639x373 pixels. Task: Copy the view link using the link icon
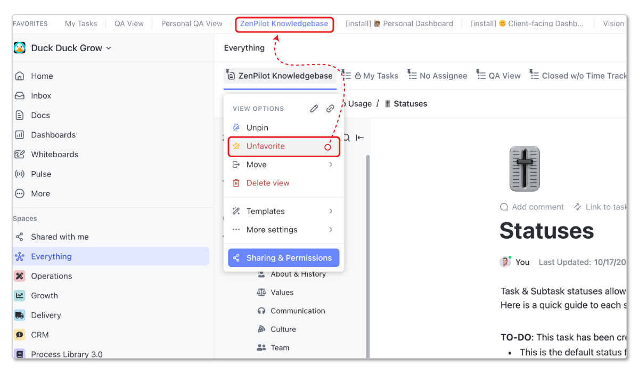(x=330, y=108)
